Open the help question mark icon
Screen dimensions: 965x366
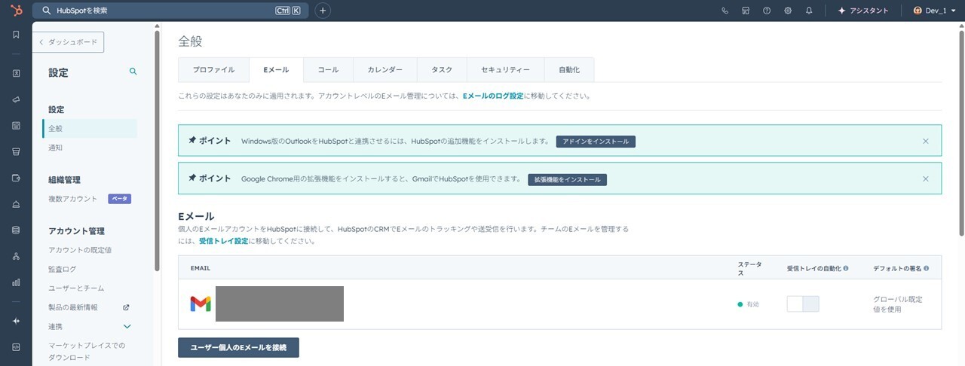767,11
